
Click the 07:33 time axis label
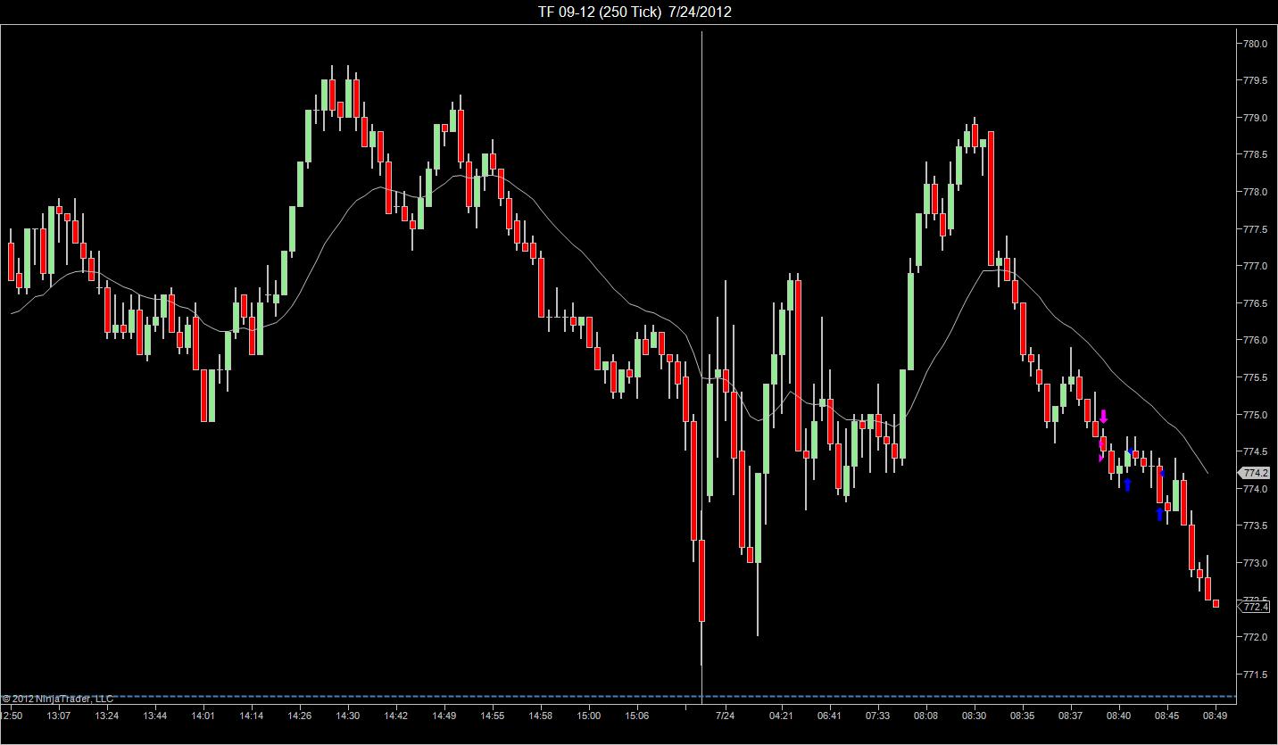pyautogui.click(x=877, y=716)
